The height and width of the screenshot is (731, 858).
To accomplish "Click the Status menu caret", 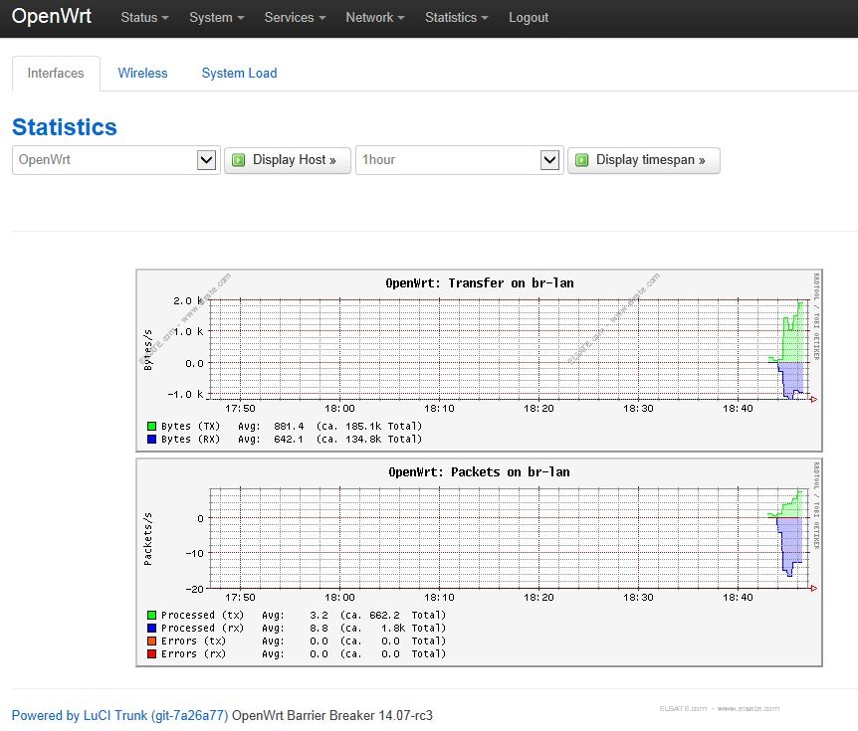I will pos(164,18).
